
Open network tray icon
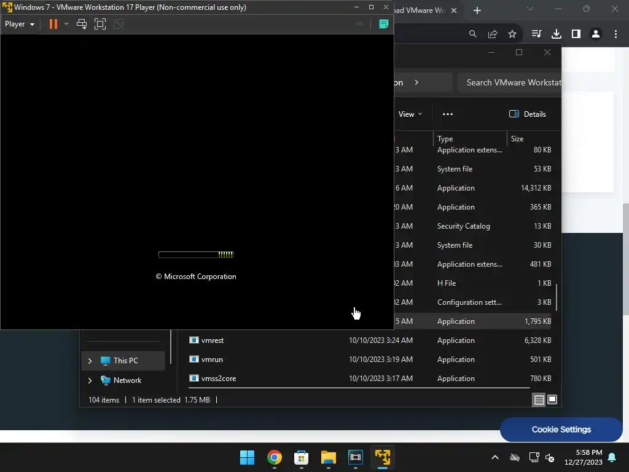click(534, 457)
